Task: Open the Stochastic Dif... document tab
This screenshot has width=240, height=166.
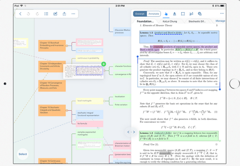Action: [197, 22]
